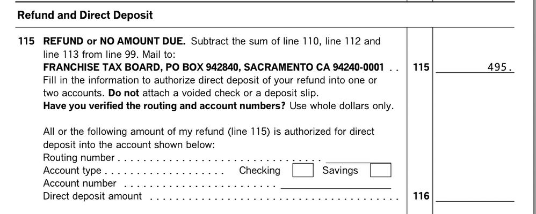
Task: Click the Account type label
Action: tap(72, 170)
